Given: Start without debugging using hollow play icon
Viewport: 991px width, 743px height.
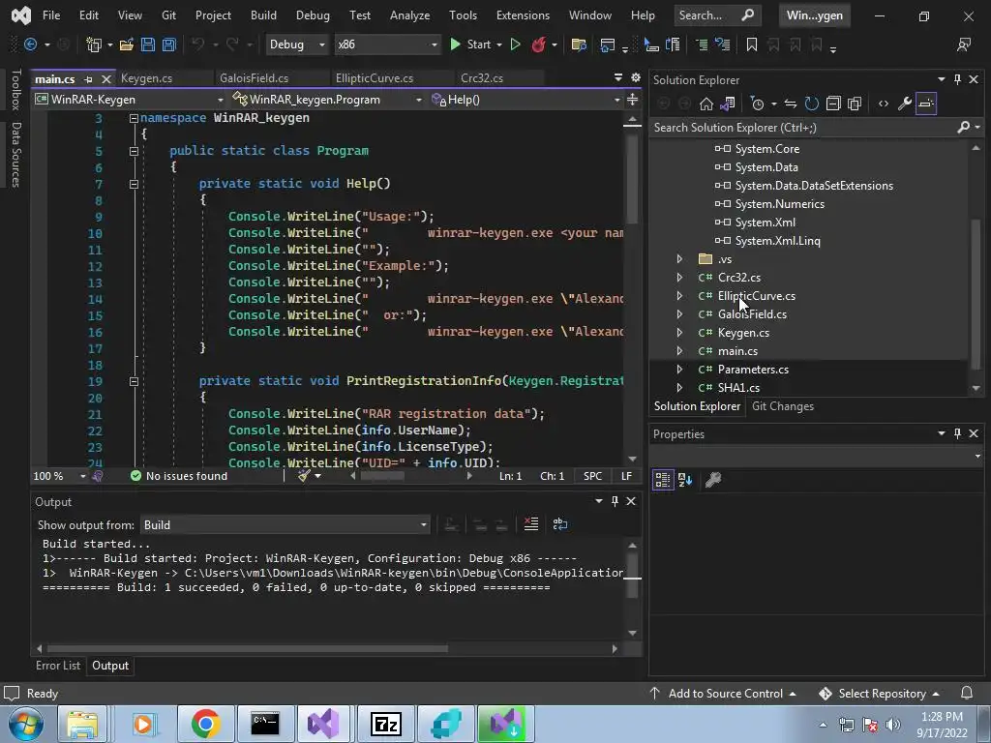Looking at the screenshot, I should pos(515,45).
